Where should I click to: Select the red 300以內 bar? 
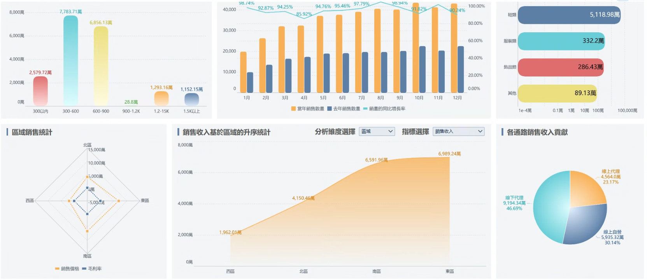(40, 91)
